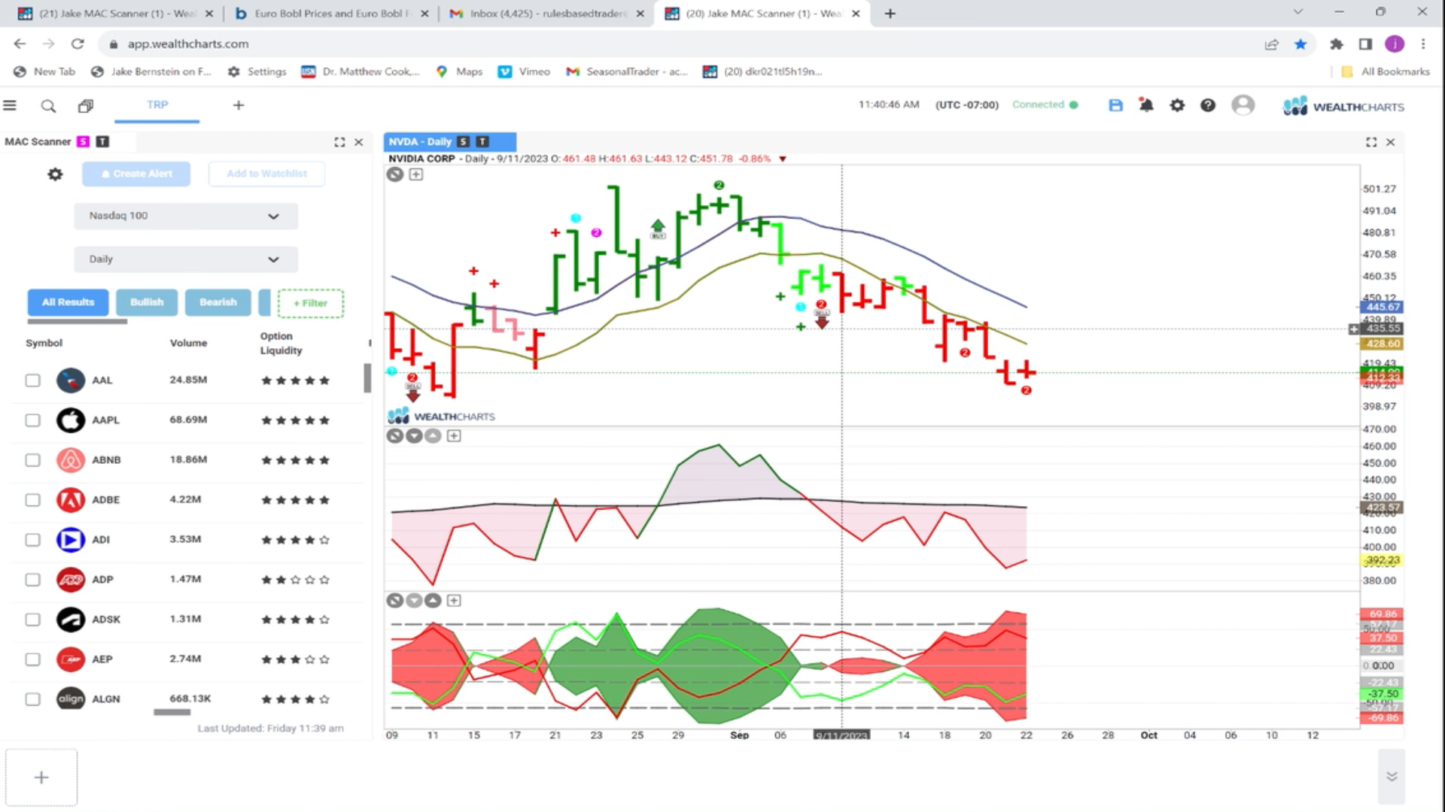Bookmark page with the star icon
The width and height of the screenshot is (1445, 812).
[1300, 44]
